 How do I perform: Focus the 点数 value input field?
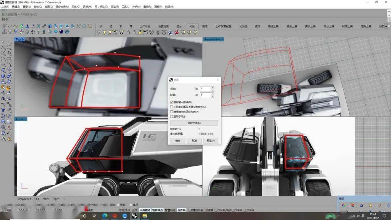[x=205, y=89]
